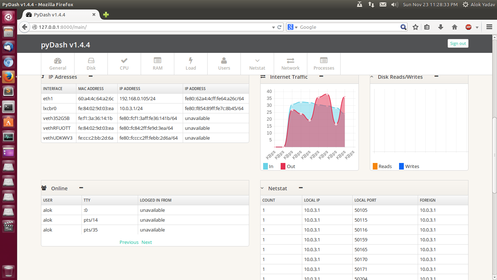The height and width of the screenshot is (280, 497).
Task: Minimize the Online users panel
Action: [81, 188]
